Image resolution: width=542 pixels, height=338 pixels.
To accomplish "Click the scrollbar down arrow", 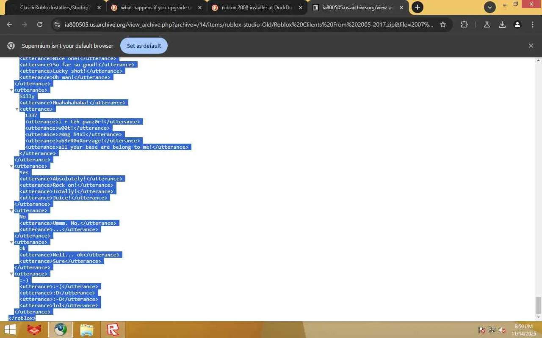I will tap(538, 318).
